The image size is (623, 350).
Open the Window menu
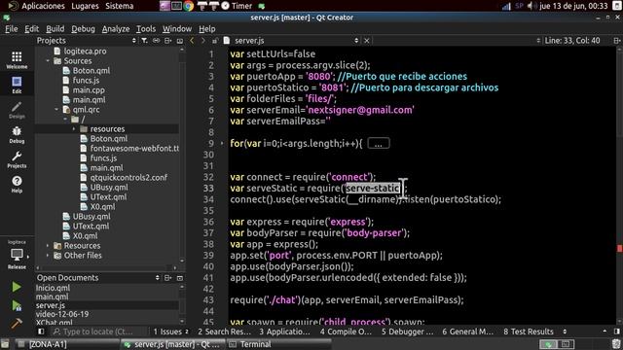pyautogui.click(x=177, y=29)
